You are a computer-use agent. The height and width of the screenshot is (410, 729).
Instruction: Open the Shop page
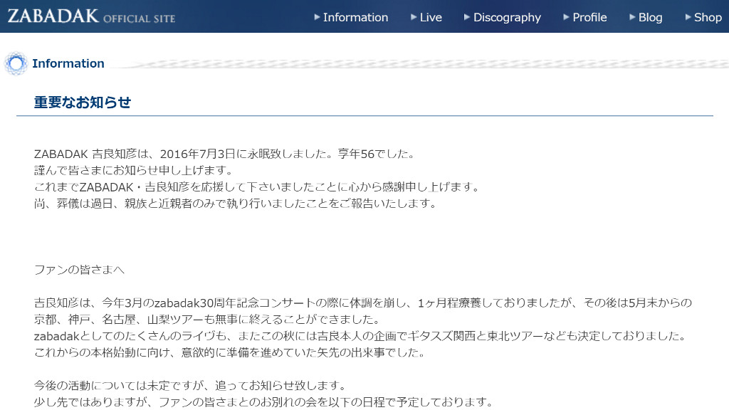coord(708,17)
